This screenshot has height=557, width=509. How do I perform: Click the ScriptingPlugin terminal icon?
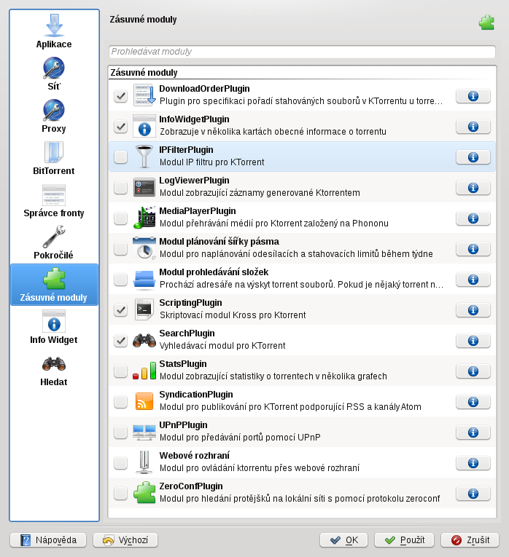[144, 309]
